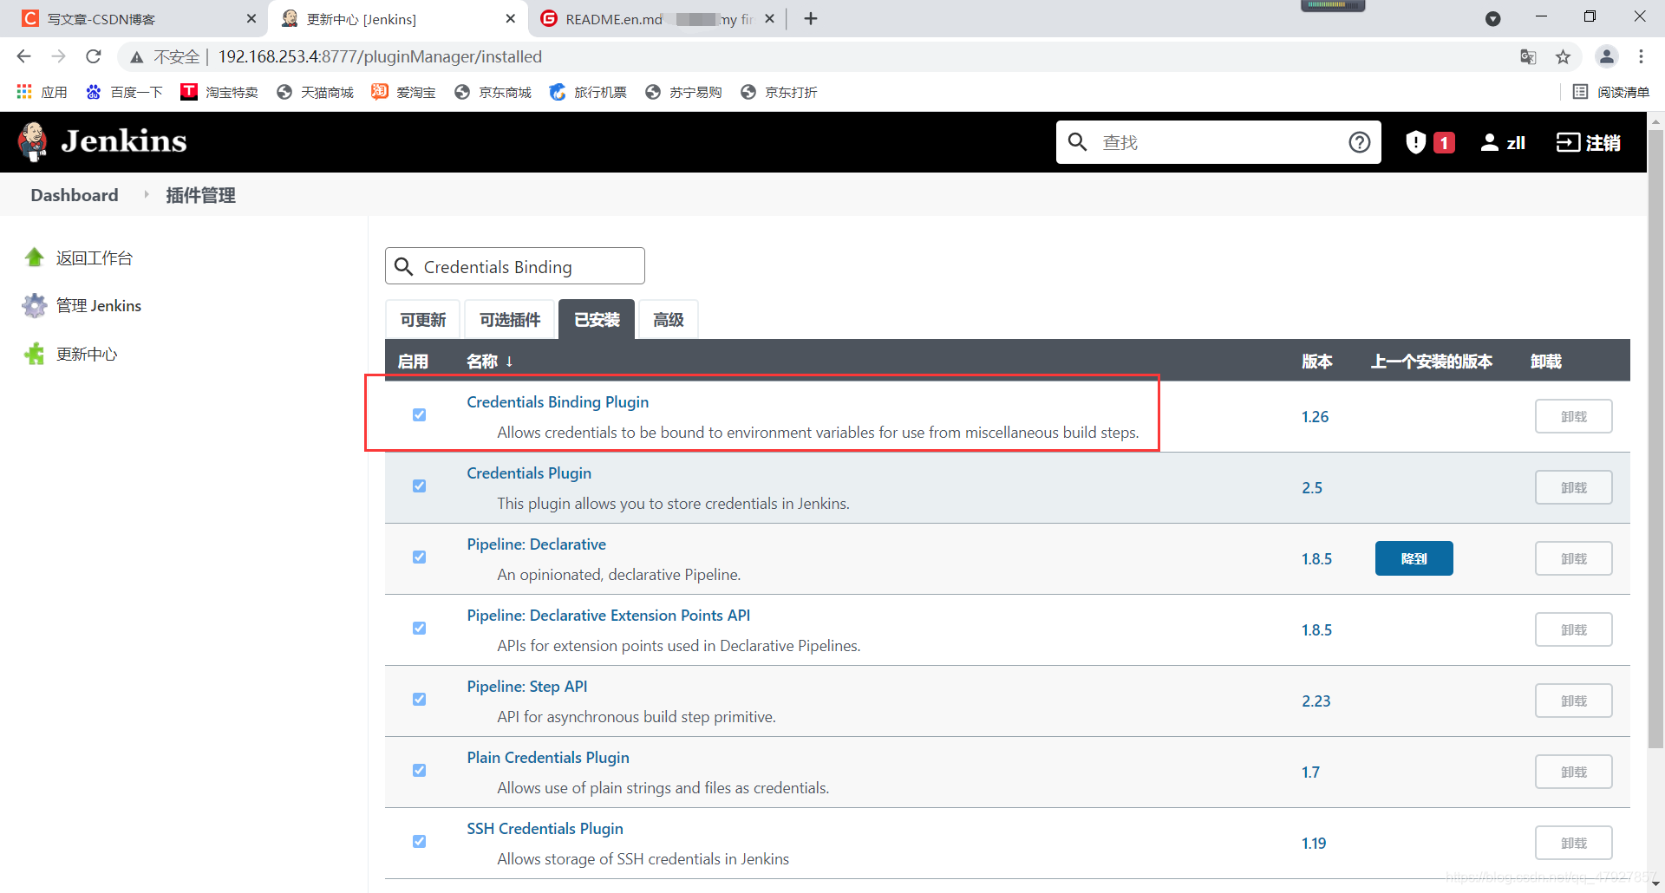Image resolution: width=1665 pixels, height=893 pixels.
Task: Click the browser forward arrow
Action: point(58,56)
